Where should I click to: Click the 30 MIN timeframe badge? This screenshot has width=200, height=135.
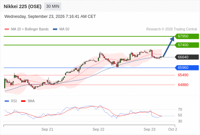click(x=53, y=6)
